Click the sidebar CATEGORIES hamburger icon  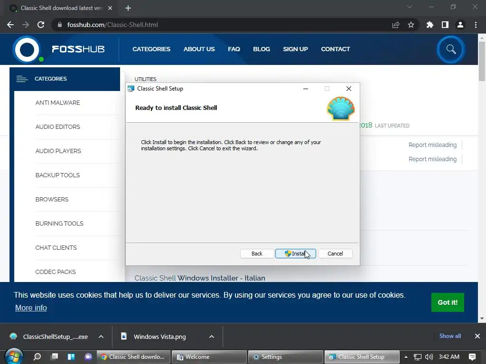point(22,79)
